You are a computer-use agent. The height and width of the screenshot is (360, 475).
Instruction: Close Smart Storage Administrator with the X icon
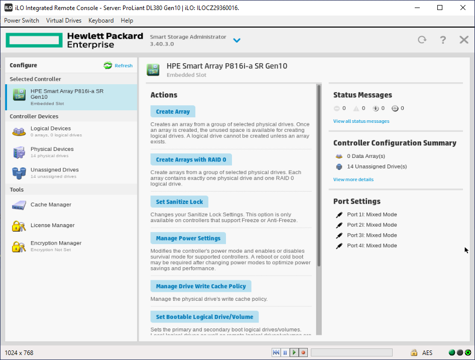[464, 40]
